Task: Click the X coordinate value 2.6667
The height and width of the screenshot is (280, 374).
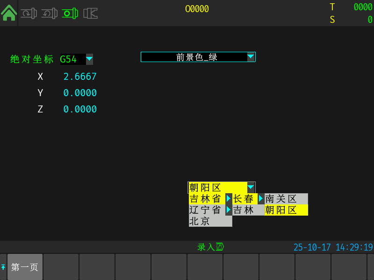Action: pos(80,77)
